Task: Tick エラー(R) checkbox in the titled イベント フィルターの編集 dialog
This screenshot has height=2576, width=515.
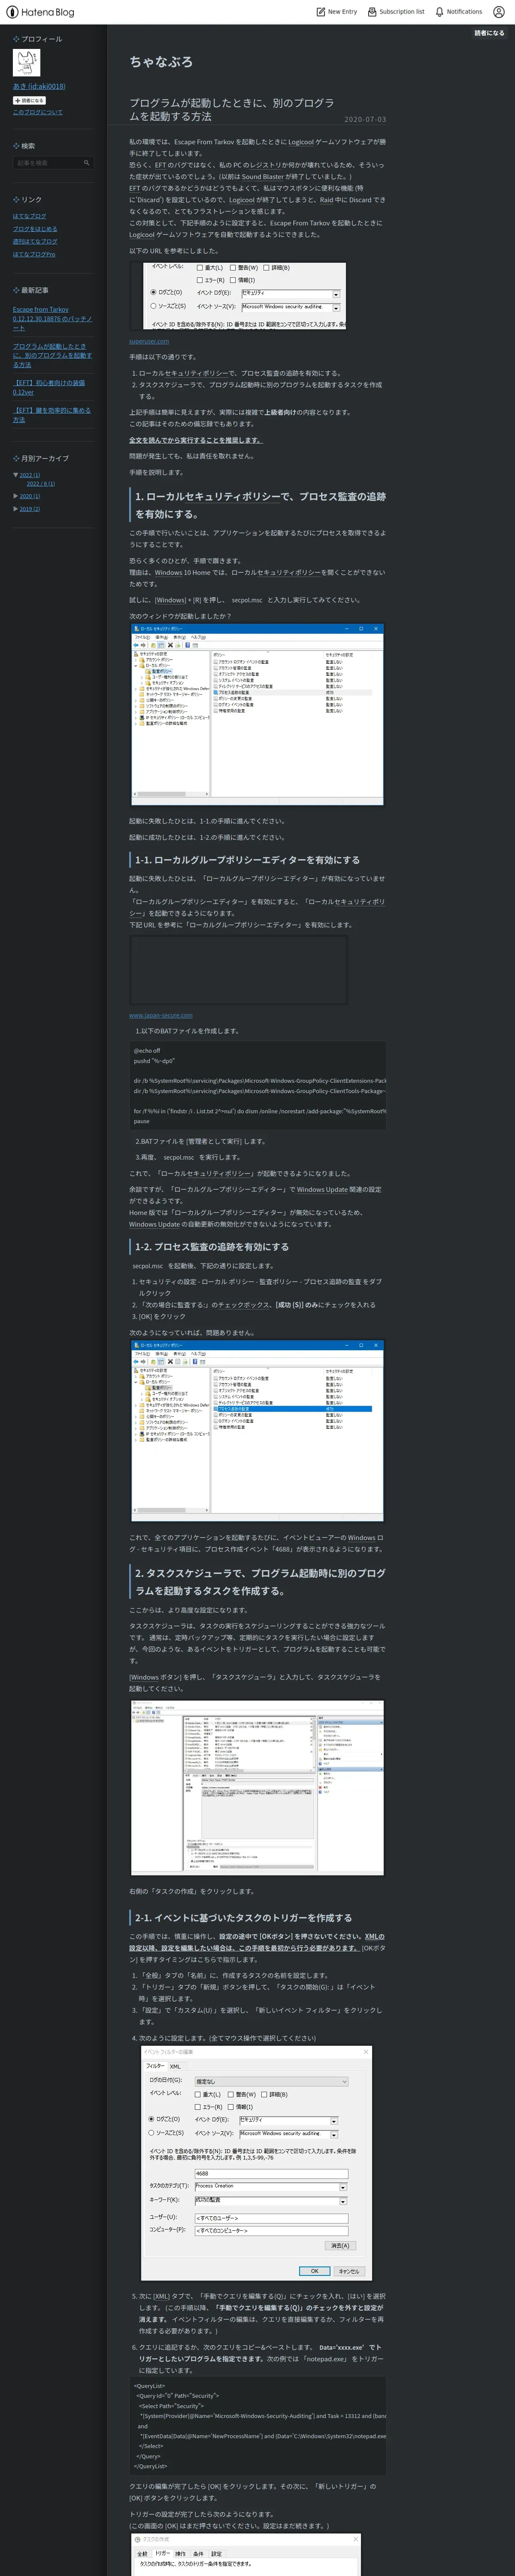Action: [198, 2107]
